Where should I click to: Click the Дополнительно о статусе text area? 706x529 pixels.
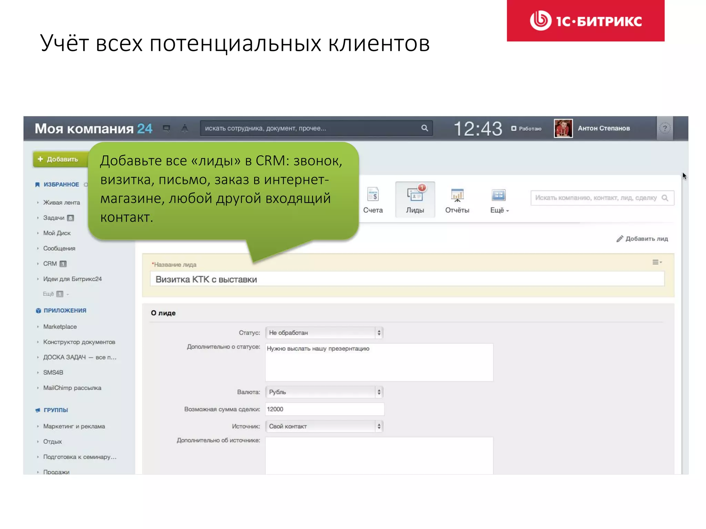point(379,362)
